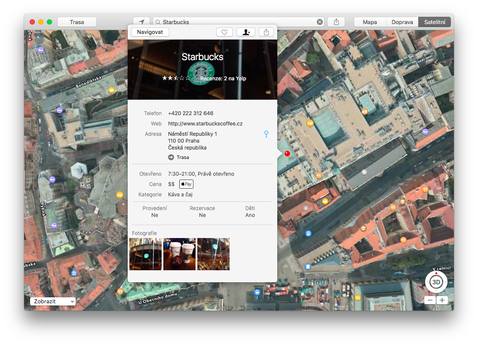
Task: Zoom out with the minus button
Action: pos(430,300)
